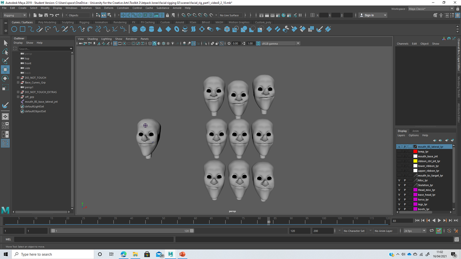Viewport: 461px width, 259px height.
Task: Click the Outliner search field
Action: point(43,49)
